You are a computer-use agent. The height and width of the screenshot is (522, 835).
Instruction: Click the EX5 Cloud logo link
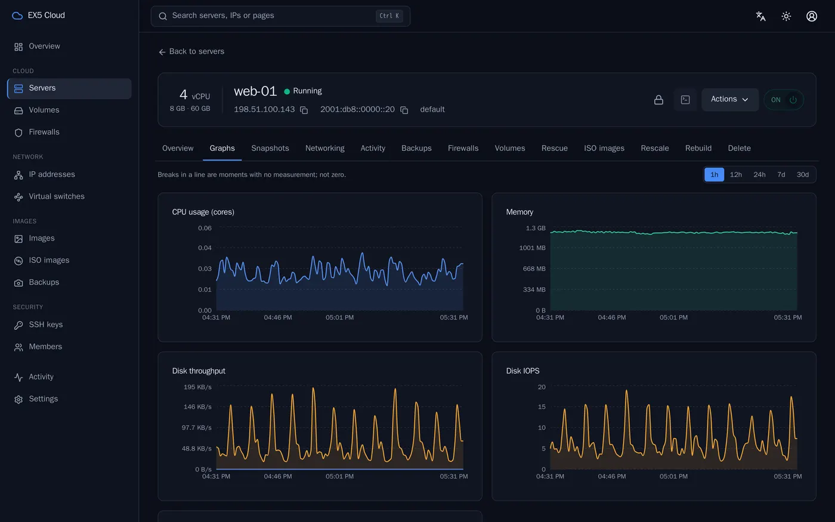39,16
